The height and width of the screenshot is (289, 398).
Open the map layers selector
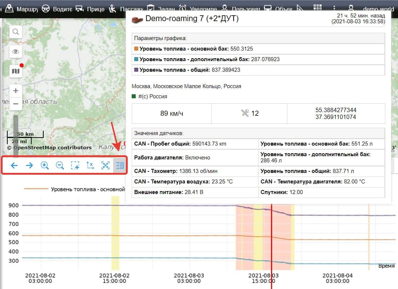pos(16,71)
